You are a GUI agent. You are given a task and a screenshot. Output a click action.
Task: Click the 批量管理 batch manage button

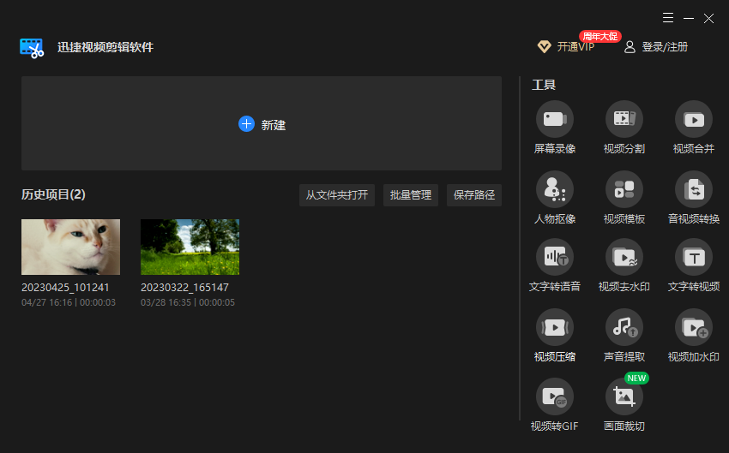pos(411,195)
